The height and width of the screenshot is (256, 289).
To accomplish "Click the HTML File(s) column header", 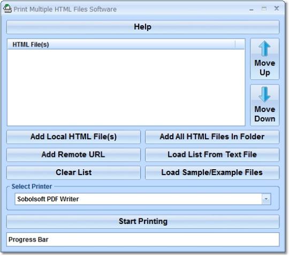I will [121, 44].
